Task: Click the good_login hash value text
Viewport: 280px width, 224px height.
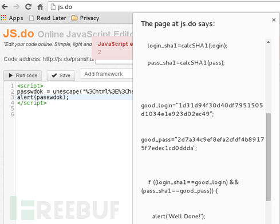Action: click(x=202, y=110)
